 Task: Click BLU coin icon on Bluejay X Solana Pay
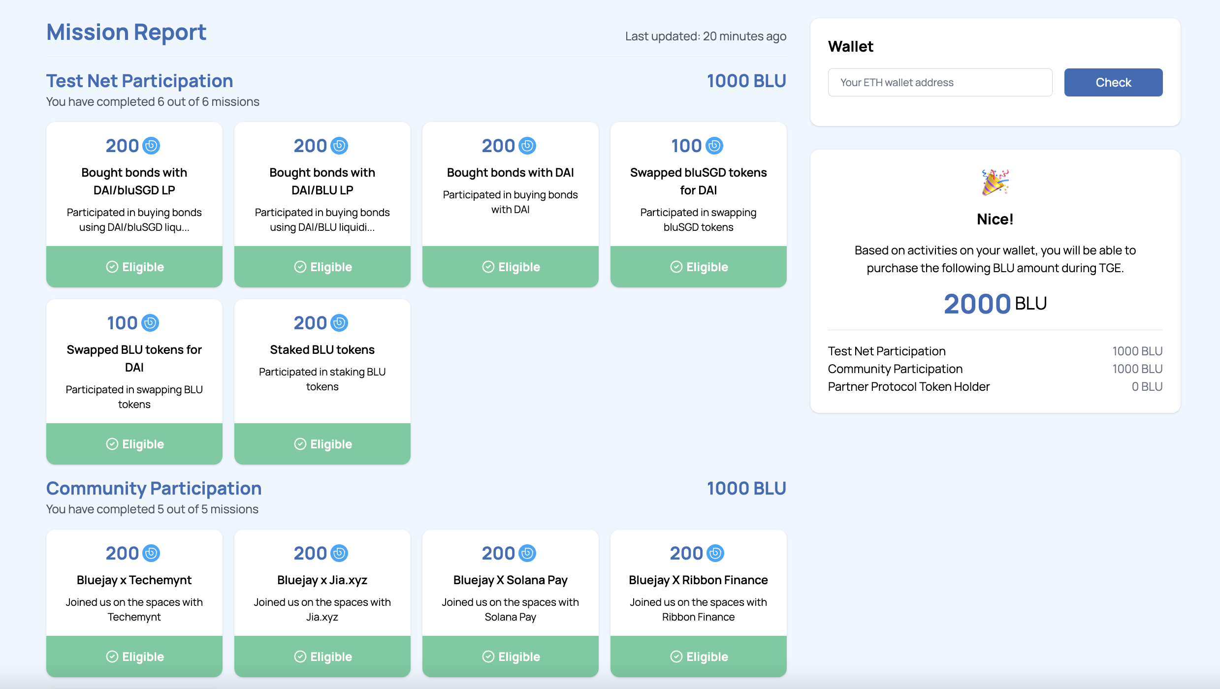click(527, 553)
